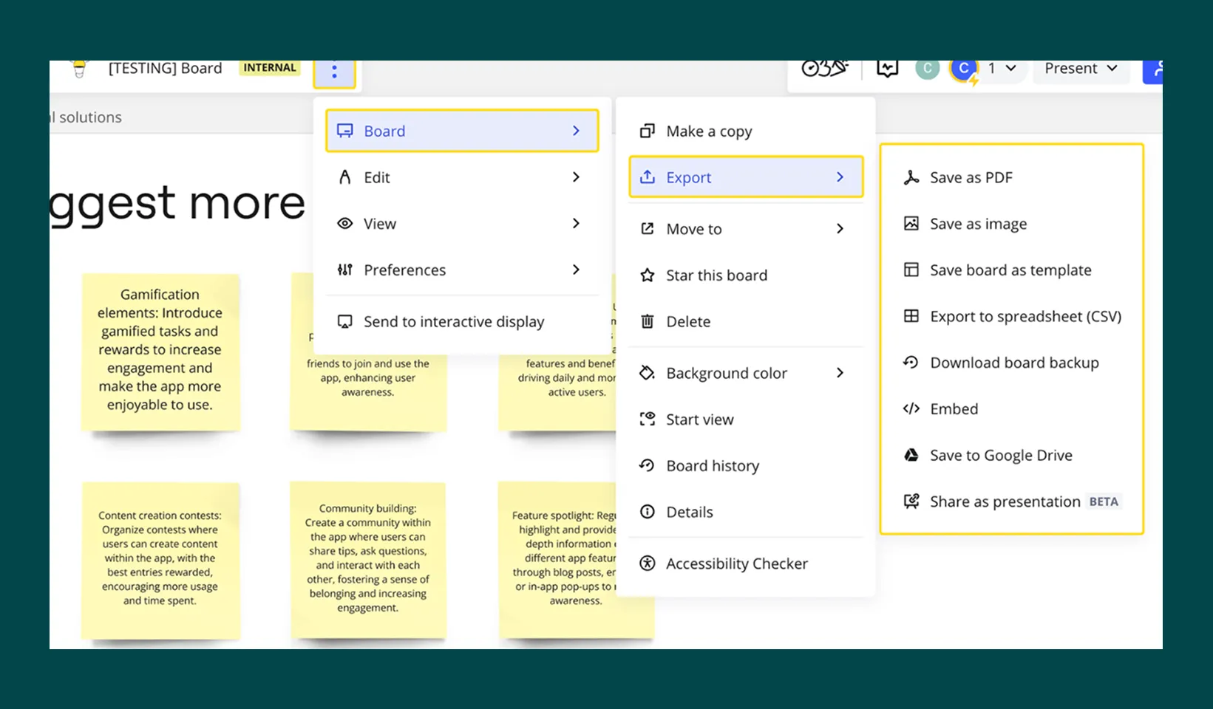Image resolution: width=1213 pixels, height=709 pixels.
Task: Select Make a copy
Action: pos(708,131)
